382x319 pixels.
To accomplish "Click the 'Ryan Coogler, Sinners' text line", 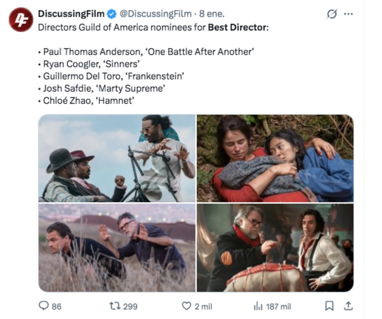I will point(91,64).
